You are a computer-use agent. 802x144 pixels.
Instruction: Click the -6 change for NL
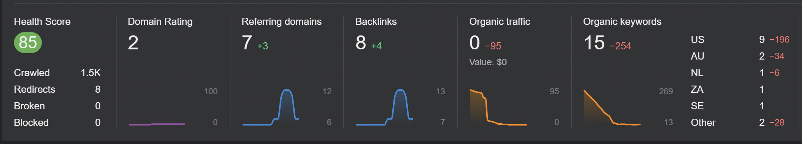pos(774,73)
